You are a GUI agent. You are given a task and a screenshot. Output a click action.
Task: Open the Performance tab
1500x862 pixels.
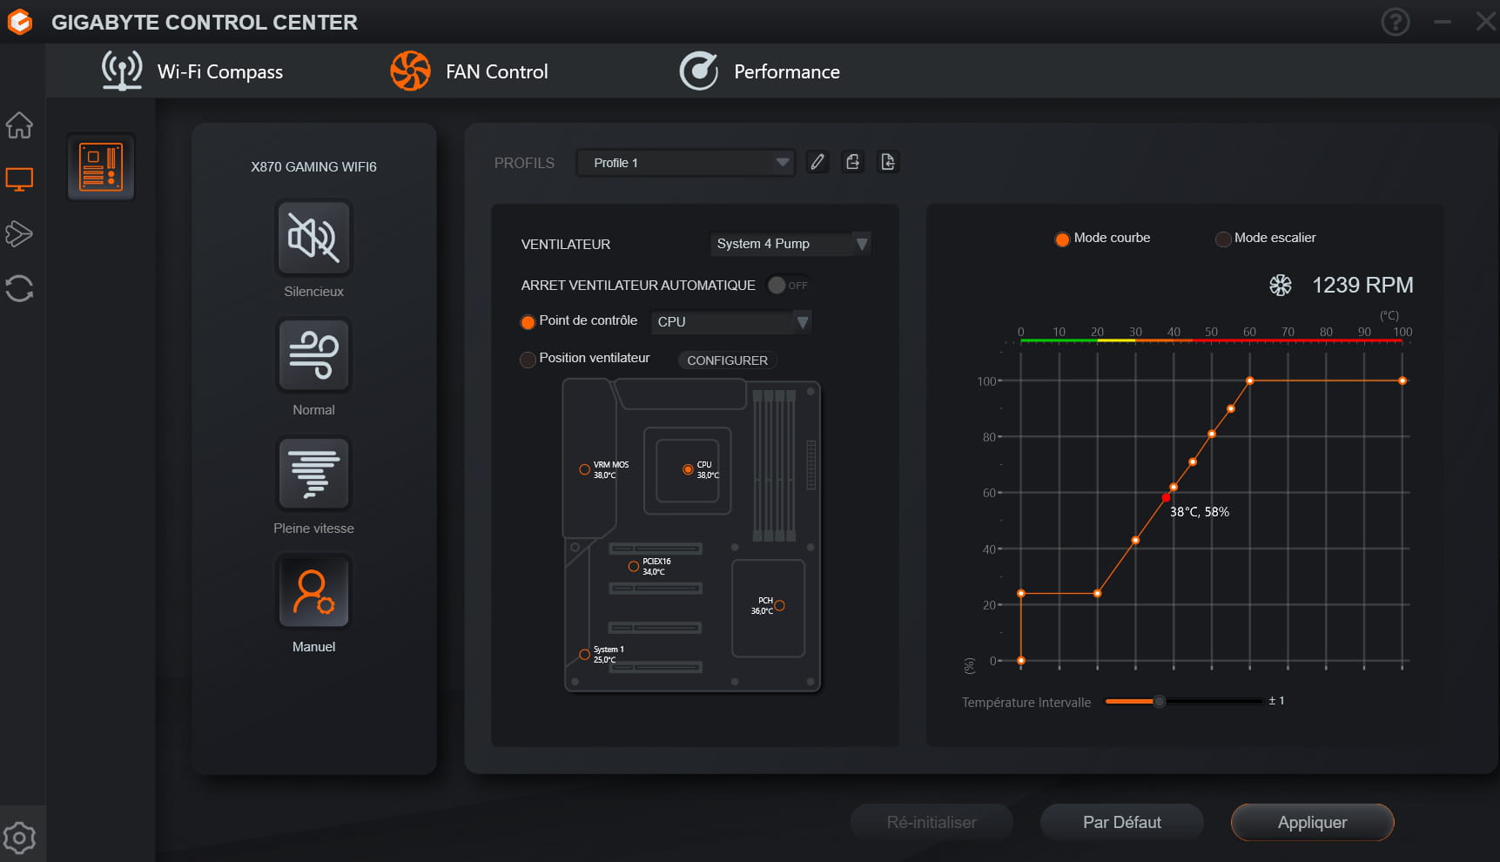[760, 71]
